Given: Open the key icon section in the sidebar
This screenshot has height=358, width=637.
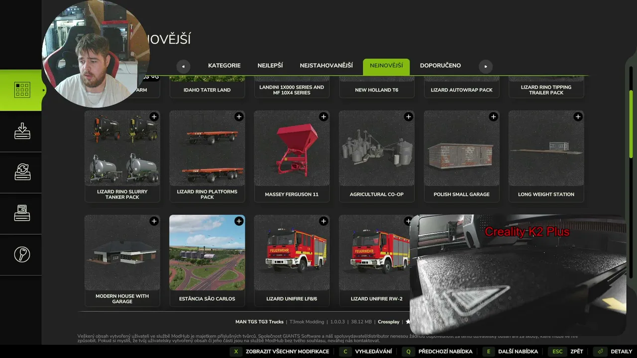Looking at the screenshot, I should (22, 255).
